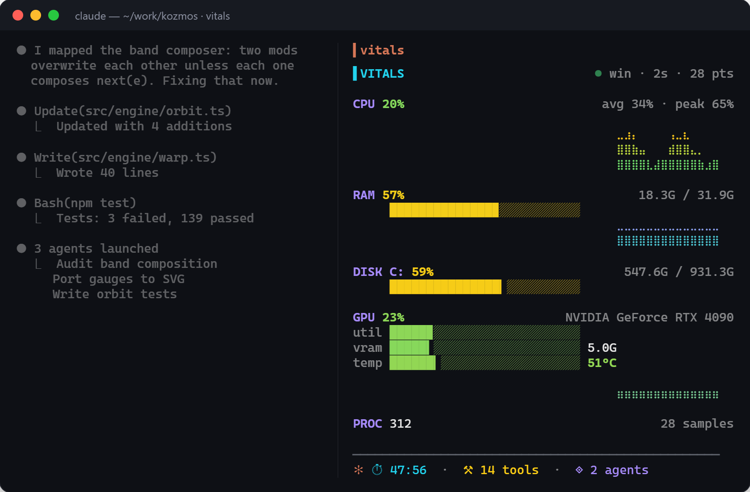
Task: Click 'avg 34%' CPU stat
Action: 628,104
